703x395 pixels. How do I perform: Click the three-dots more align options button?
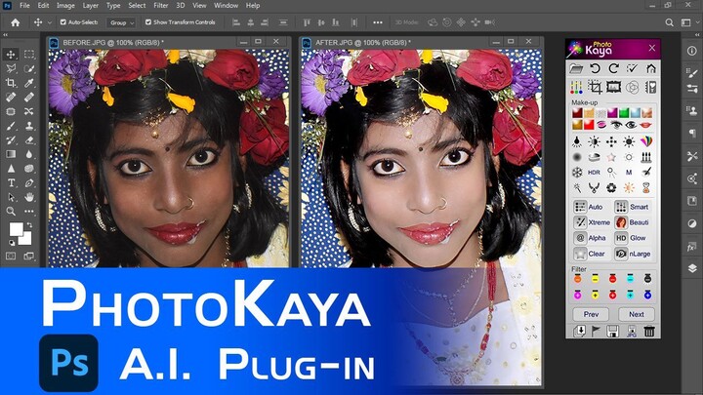click(378, 22)
